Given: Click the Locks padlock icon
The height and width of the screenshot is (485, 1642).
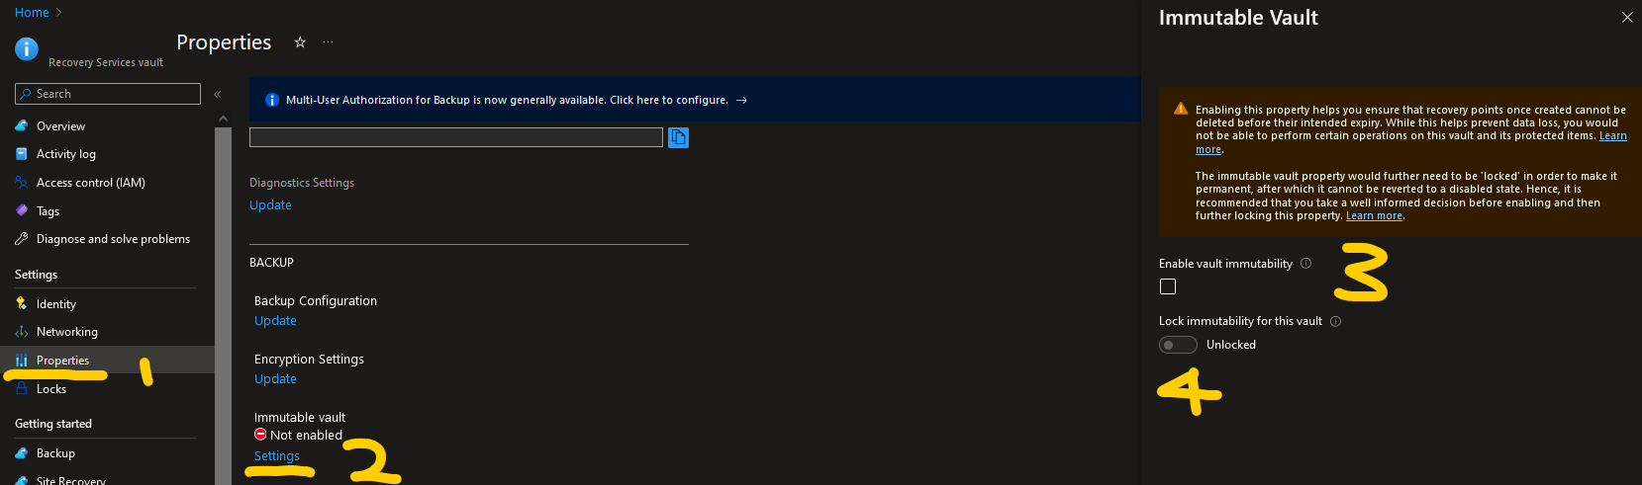Looking at the screenshot, I should coord(22,389).
